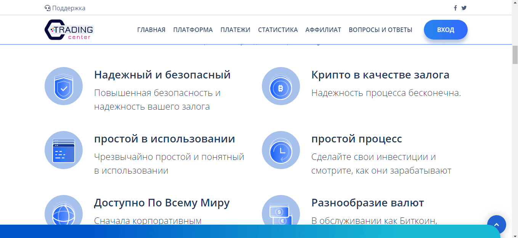Click the page vertical scrollbar thumb
The height and width of the screenshot is (238, 518).
point(515,54)
